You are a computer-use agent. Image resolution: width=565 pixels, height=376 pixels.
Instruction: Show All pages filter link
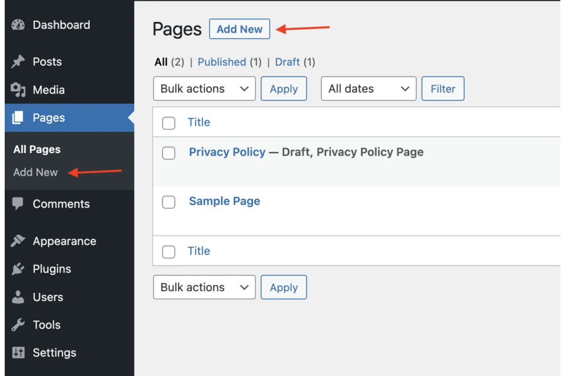click(161, 62)
